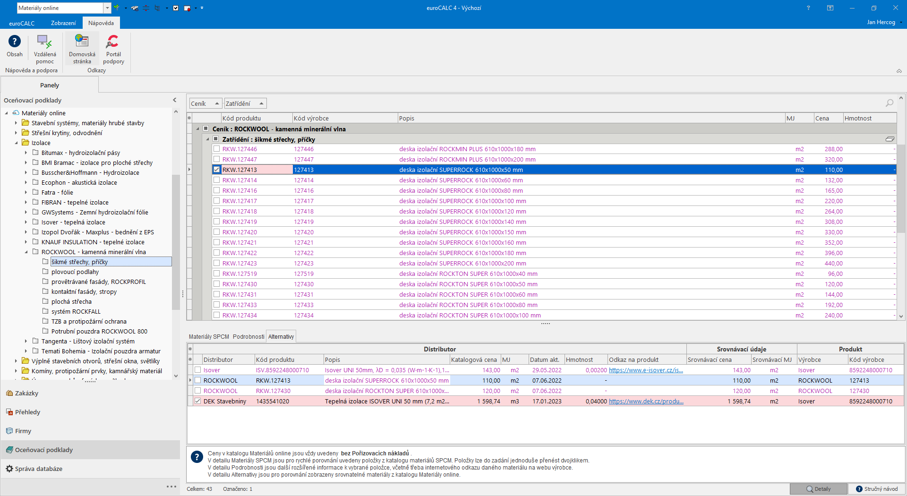Open the Portál podpory support portal
The height and width of the screenshot is (496, 907).
[x=113, y=49]
